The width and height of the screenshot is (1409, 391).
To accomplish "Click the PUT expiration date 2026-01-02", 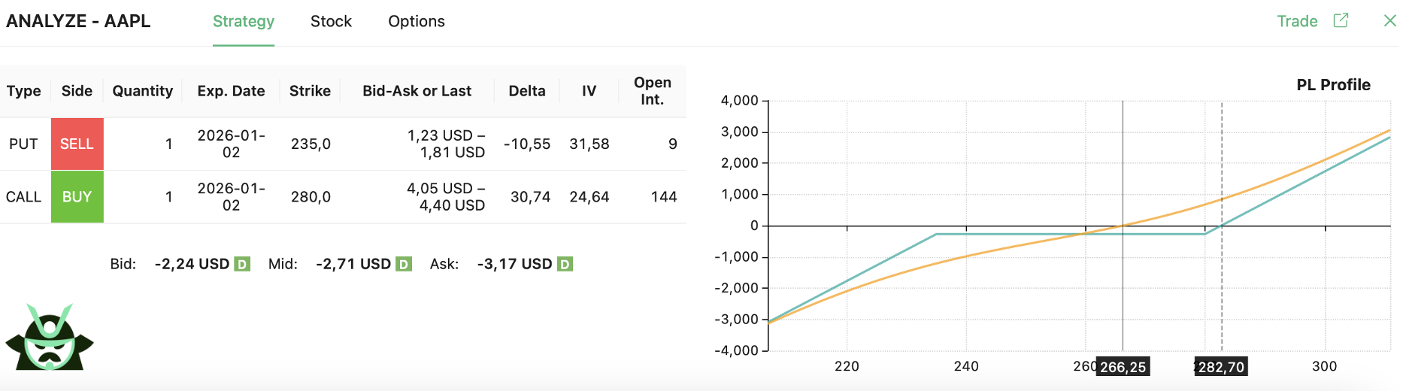I will 231,144.
